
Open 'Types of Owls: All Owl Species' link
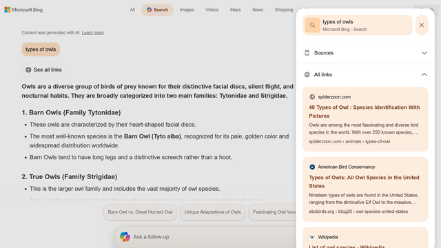coord(364,182)
